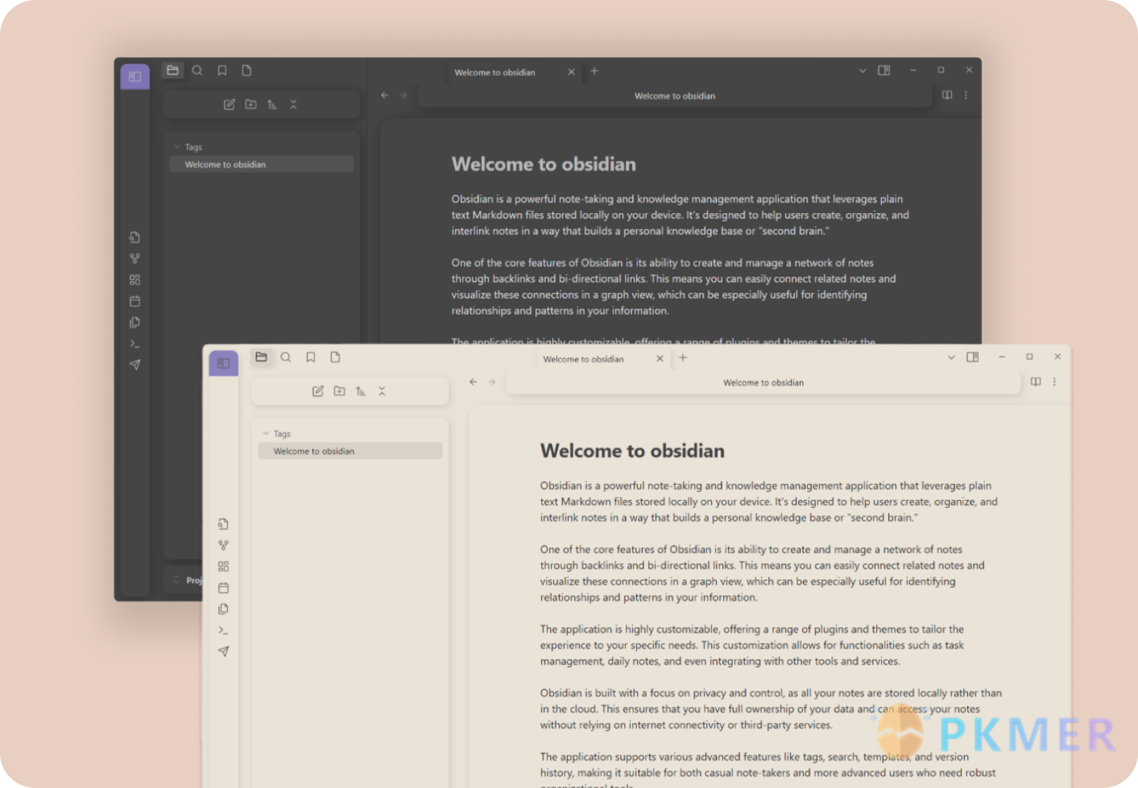Viewport: 1138px width, 788px height.
Task: Click paper plane icon in dark window ribbon
Action: pyautogui.click(x=135, y=365)
